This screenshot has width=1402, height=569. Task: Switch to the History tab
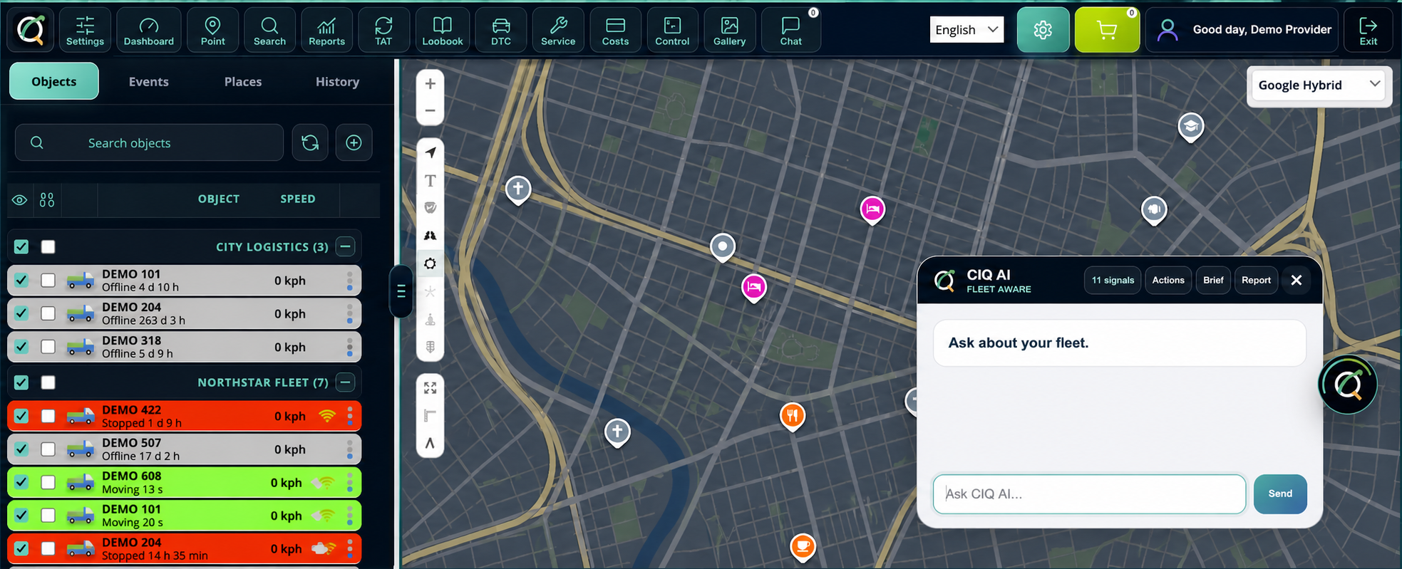tap(337, 81)
